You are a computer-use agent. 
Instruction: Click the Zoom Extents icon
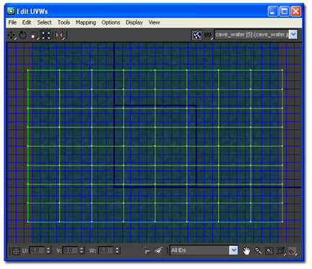tap(280, 251)
